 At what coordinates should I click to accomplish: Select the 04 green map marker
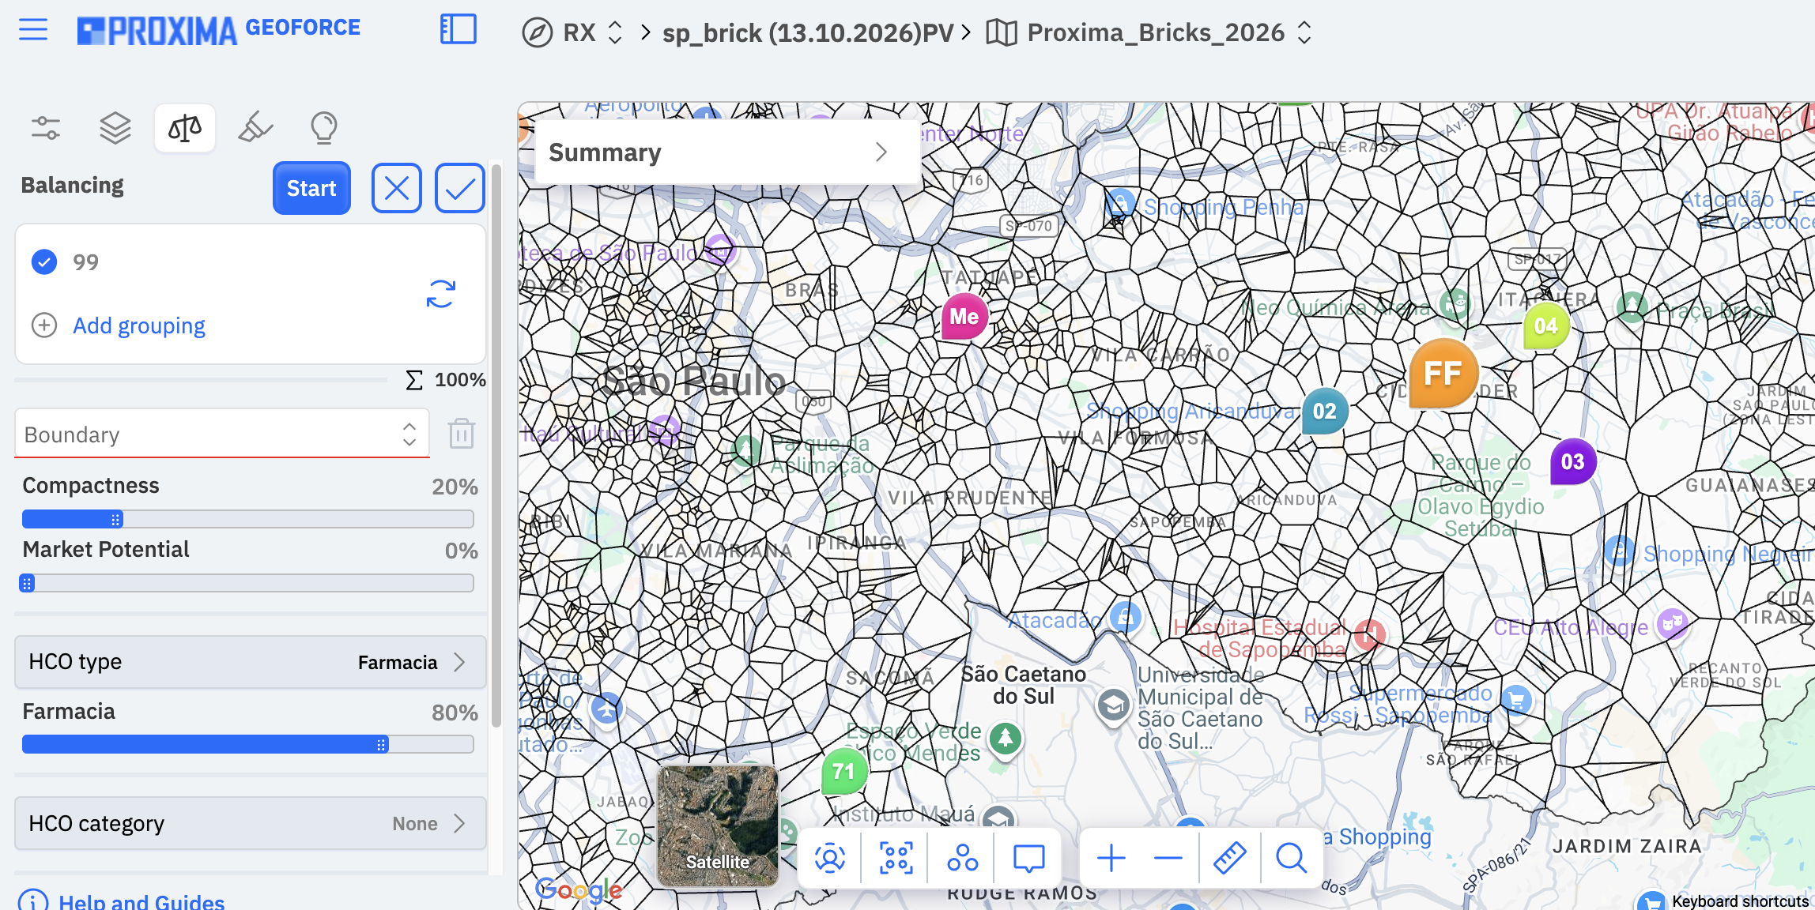point(1546,325)
